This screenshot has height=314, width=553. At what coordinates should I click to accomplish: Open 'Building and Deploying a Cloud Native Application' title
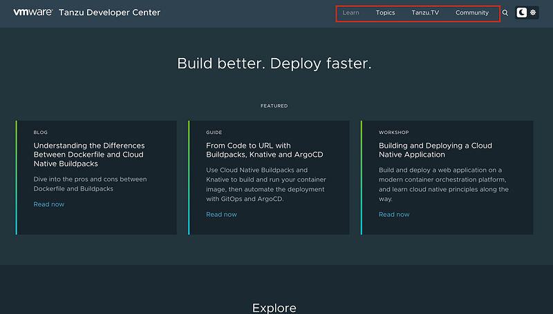435,150
